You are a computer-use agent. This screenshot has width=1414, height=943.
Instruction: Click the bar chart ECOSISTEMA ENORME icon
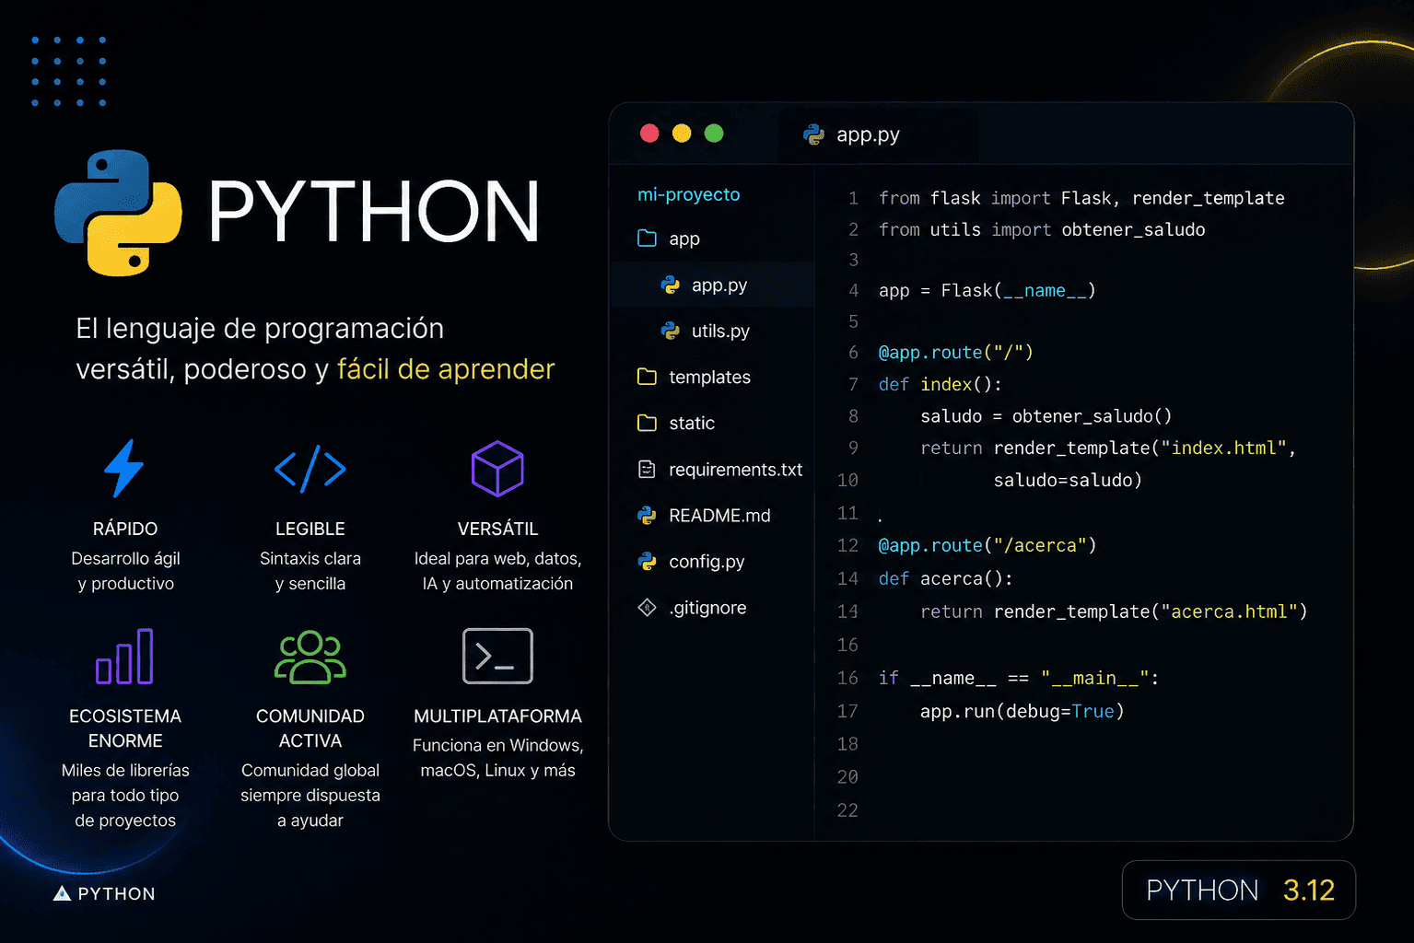click(x=125, y=657)
